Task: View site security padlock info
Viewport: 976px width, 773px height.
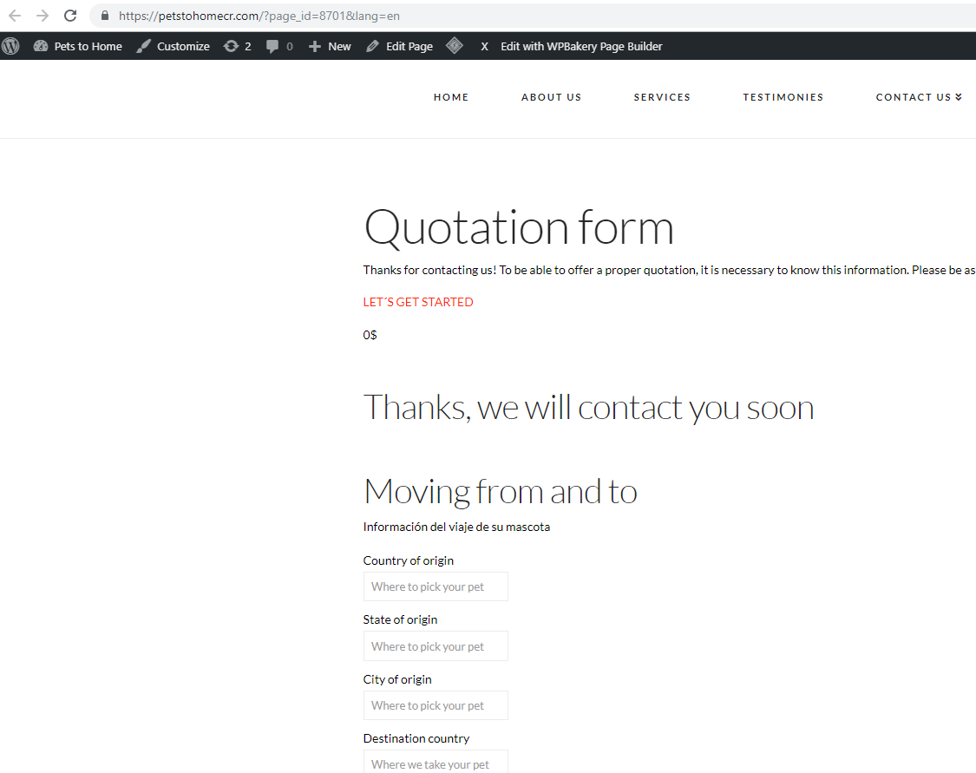Action: pyautogui.click(x=105, y=16)
